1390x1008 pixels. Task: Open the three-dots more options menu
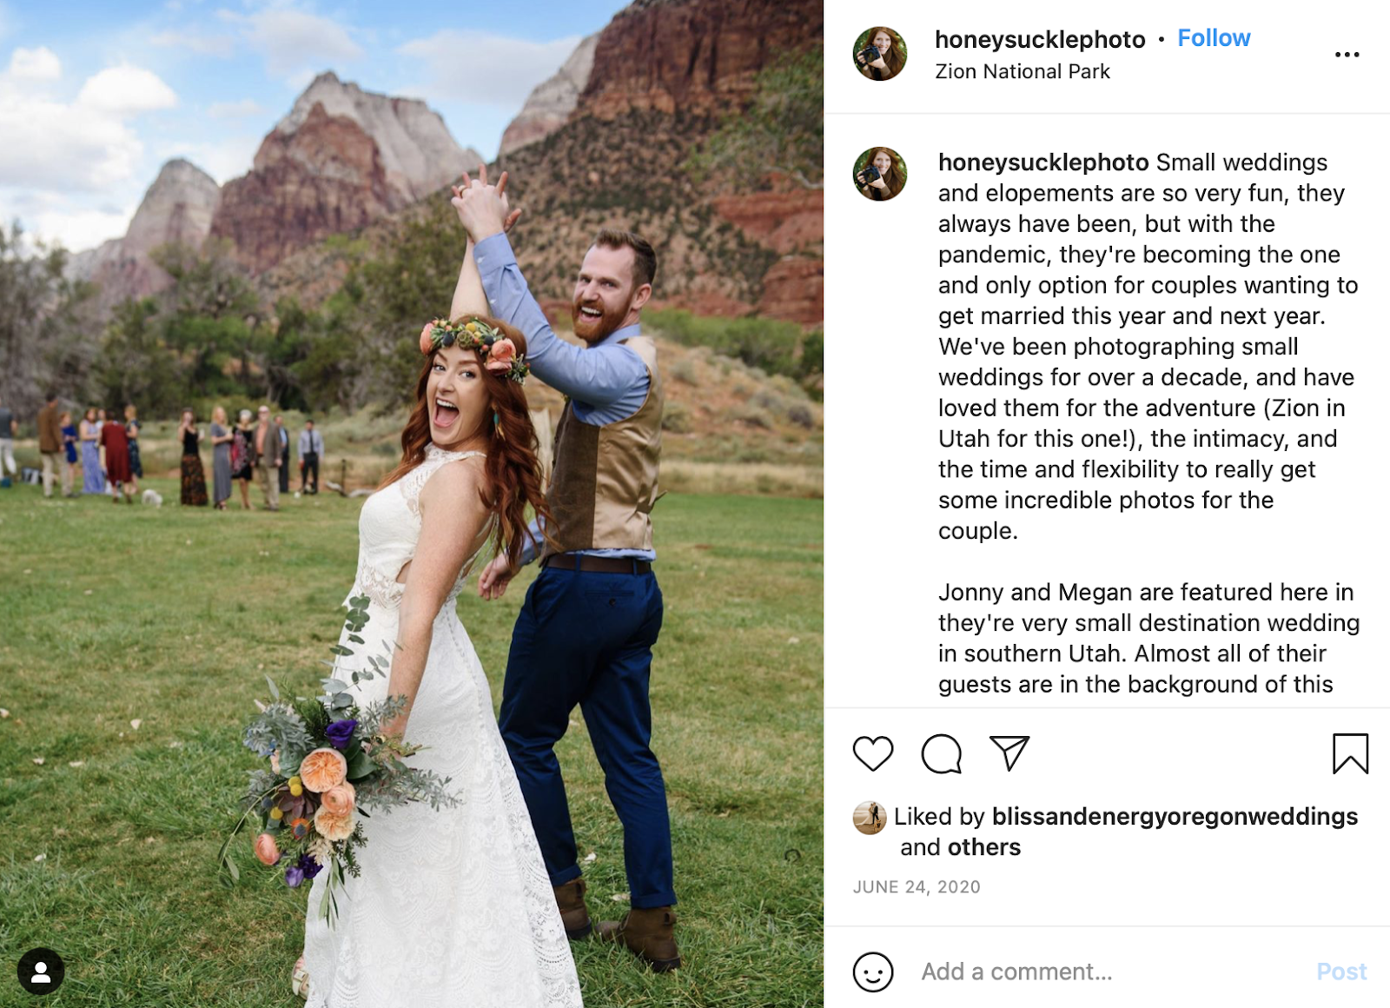point(1347,55)
